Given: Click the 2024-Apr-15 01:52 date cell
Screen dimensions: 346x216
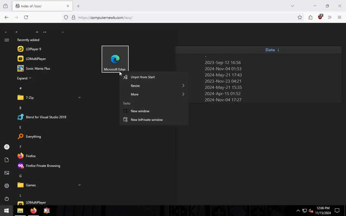Looking at the screenshot, I should click(222, 93).
